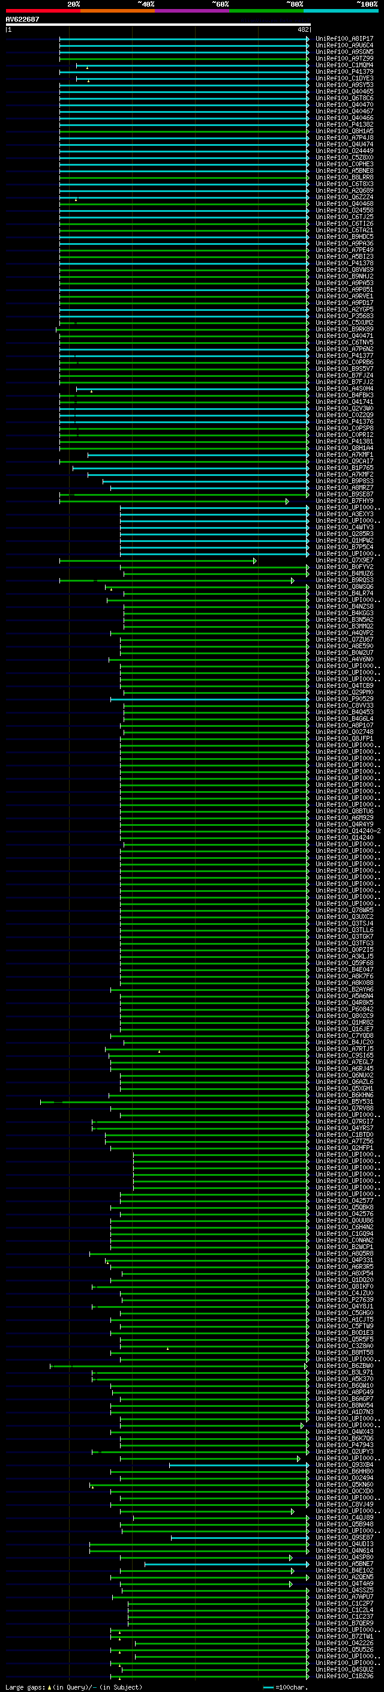Select hit label UniRef100_Q2V3W0
384x1692 pixels.
point(344,409)
